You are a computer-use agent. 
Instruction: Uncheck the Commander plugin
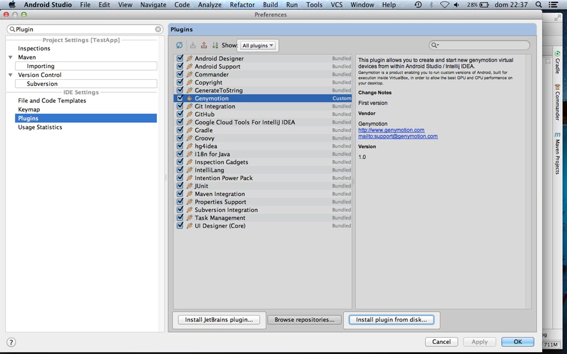180,74
